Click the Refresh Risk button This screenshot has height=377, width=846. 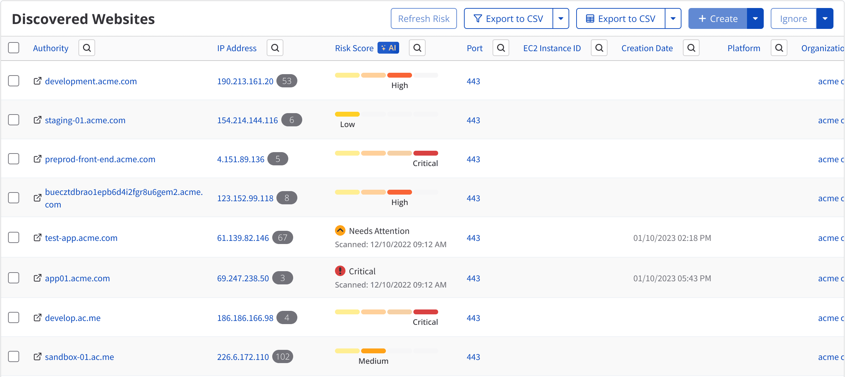(x=424, y=18)
